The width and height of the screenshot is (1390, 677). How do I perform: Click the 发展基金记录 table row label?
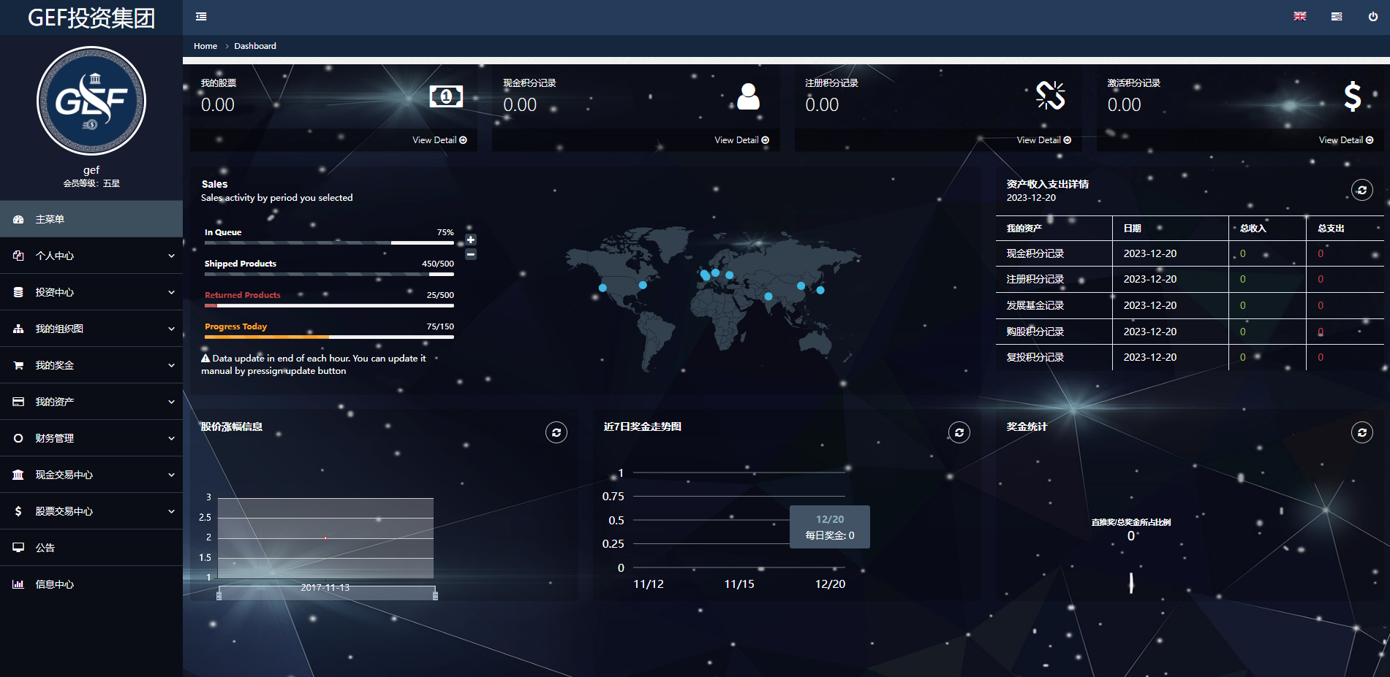click(x=1035, y=305)
